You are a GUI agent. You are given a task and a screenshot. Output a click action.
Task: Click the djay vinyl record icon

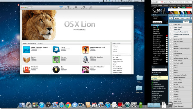[56, 69]
